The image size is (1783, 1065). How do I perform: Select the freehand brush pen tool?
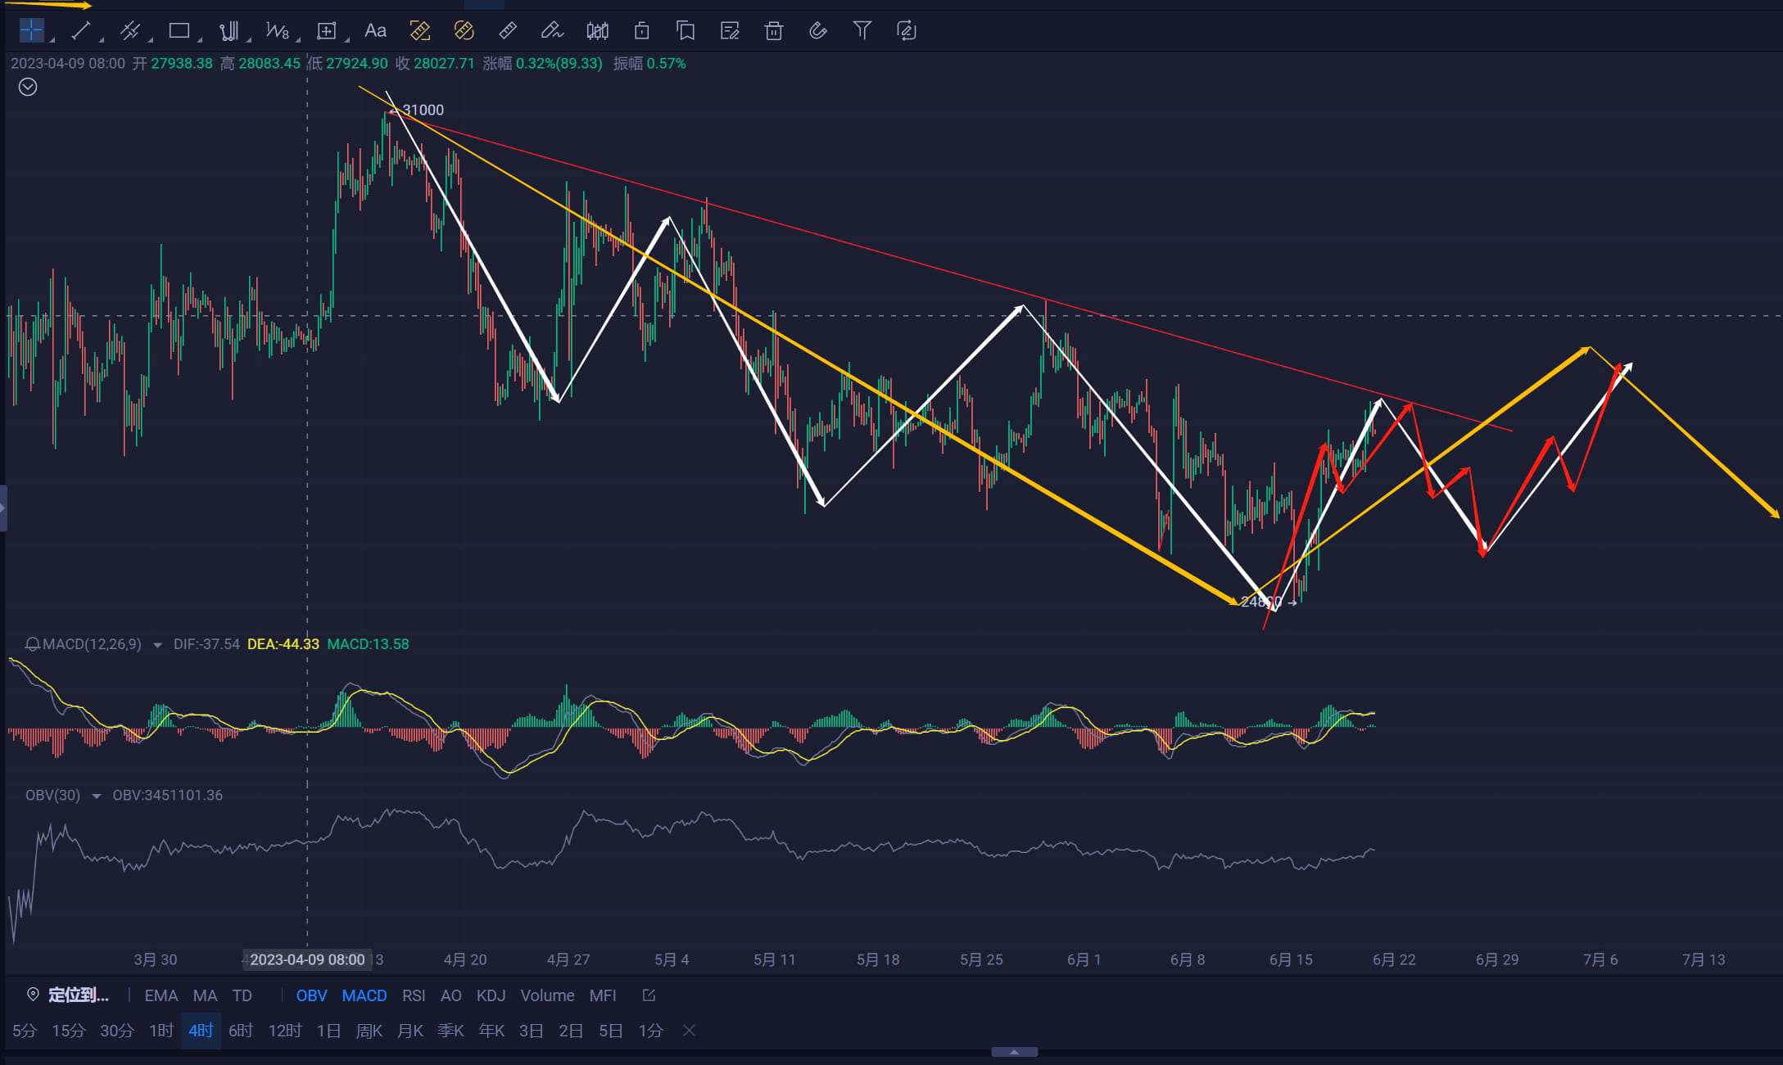point(552,31)
